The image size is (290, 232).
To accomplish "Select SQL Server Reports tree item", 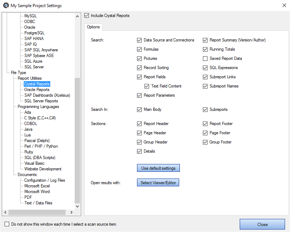I will pyautogui.click(x=41, y=101).
